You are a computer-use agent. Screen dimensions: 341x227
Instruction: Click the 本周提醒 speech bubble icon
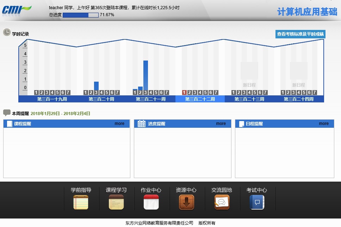[x=7, y=113]
